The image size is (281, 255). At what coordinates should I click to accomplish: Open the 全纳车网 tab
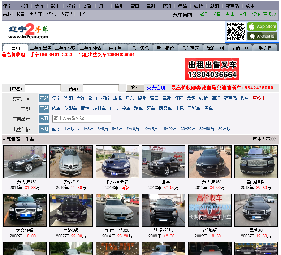coord(240,48)
